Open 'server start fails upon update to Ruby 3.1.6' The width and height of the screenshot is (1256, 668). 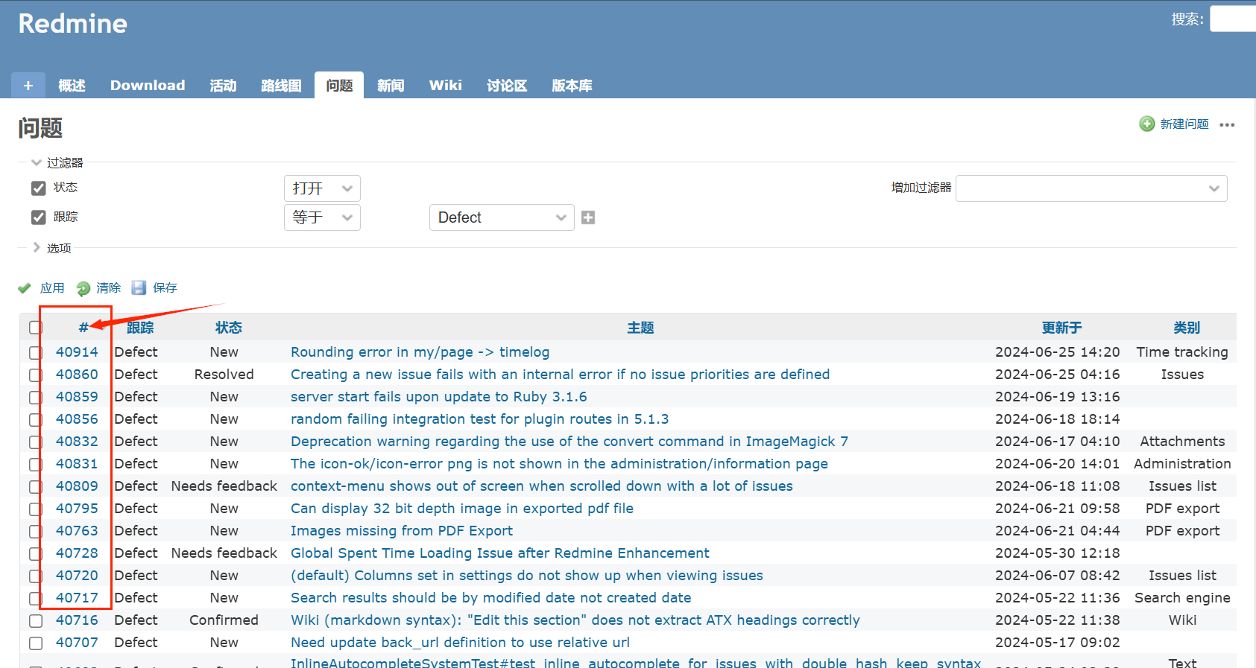point(438,397)
